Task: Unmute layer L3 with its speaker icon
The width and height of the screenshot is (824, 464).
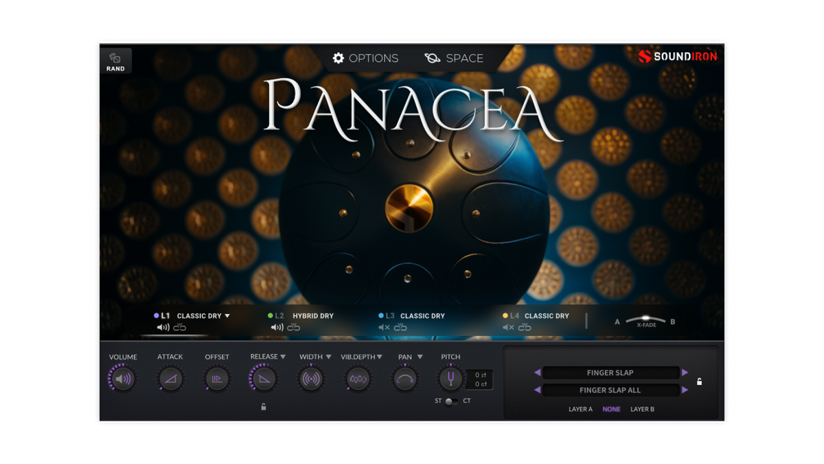Action: [385, 328]
